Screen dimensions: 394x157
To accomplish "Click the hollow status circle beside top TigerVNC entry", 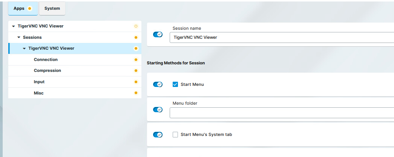I will pyautogui.click(x=136, y=26).
